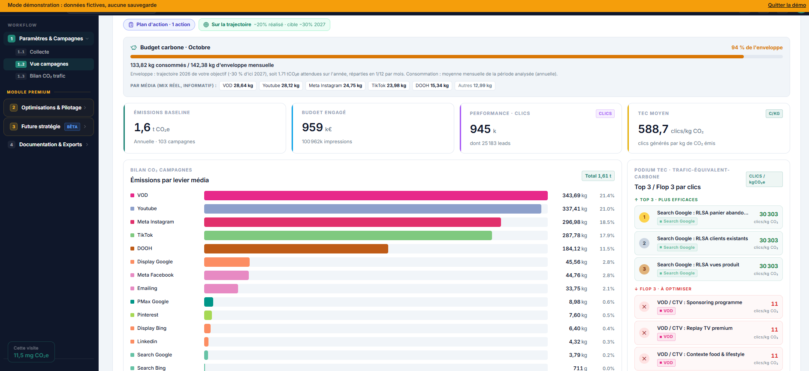
Task: Open the Plan d'action · 1 action button
Action: 159,25
